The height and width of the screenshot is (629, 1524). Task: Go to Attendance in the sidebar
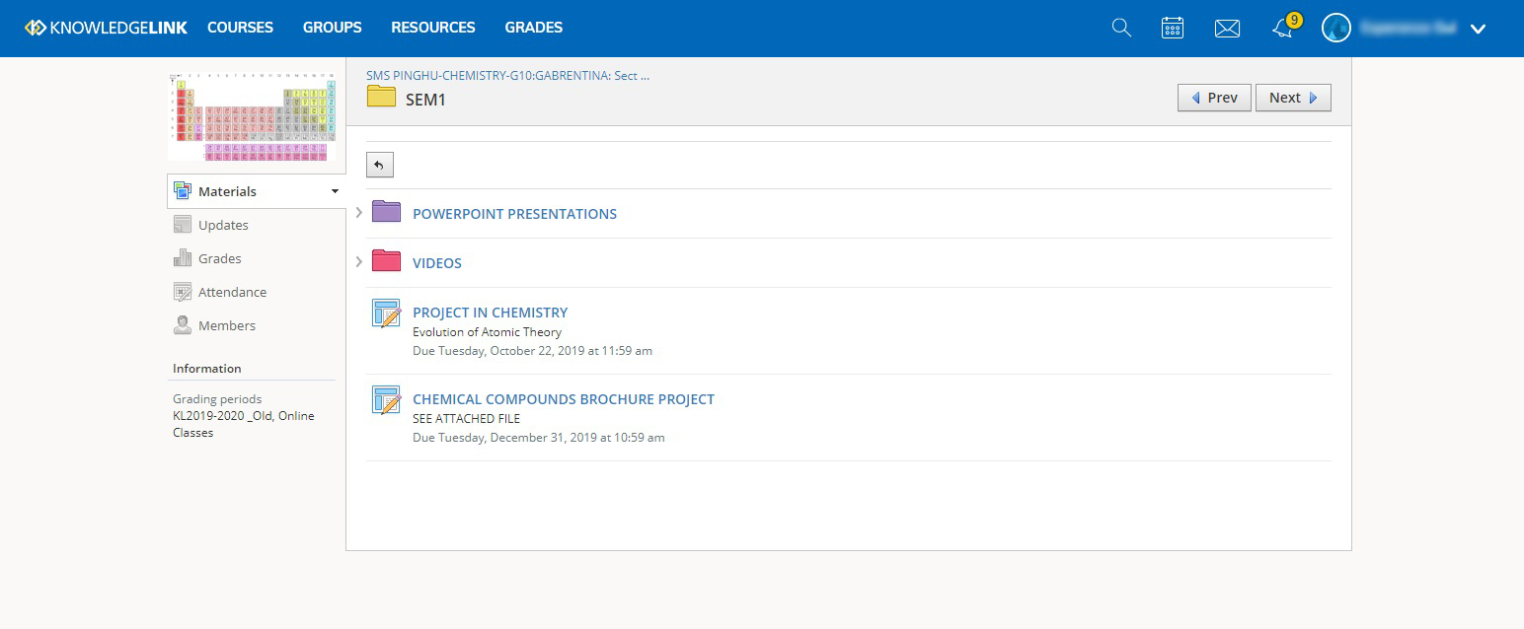pos(232,292)
